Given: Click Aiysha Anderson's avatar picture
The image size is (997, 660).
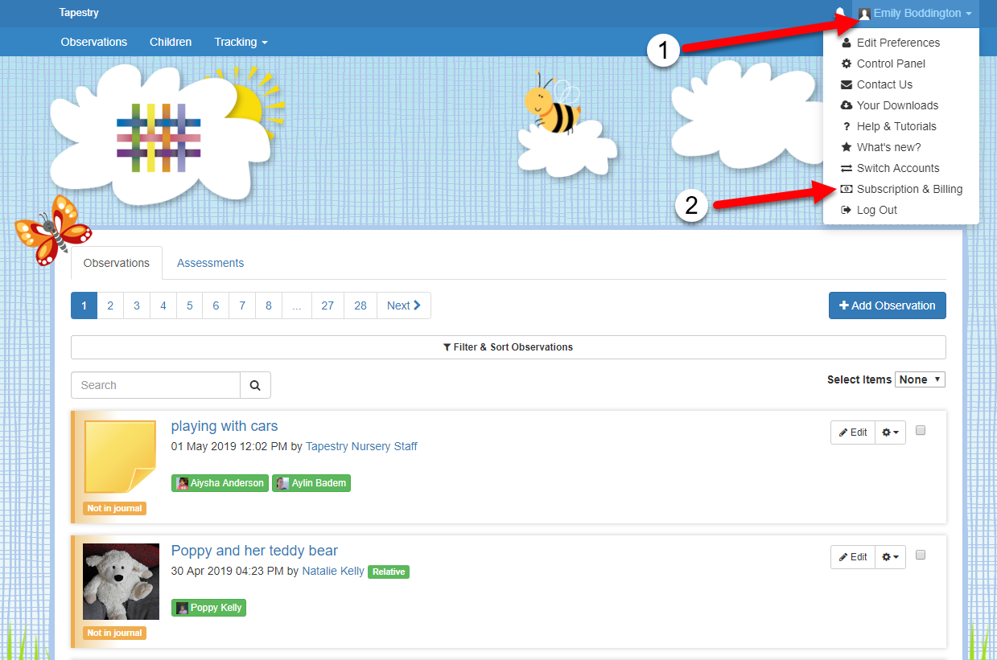Looking at the screenshot, I should [183, 483].
